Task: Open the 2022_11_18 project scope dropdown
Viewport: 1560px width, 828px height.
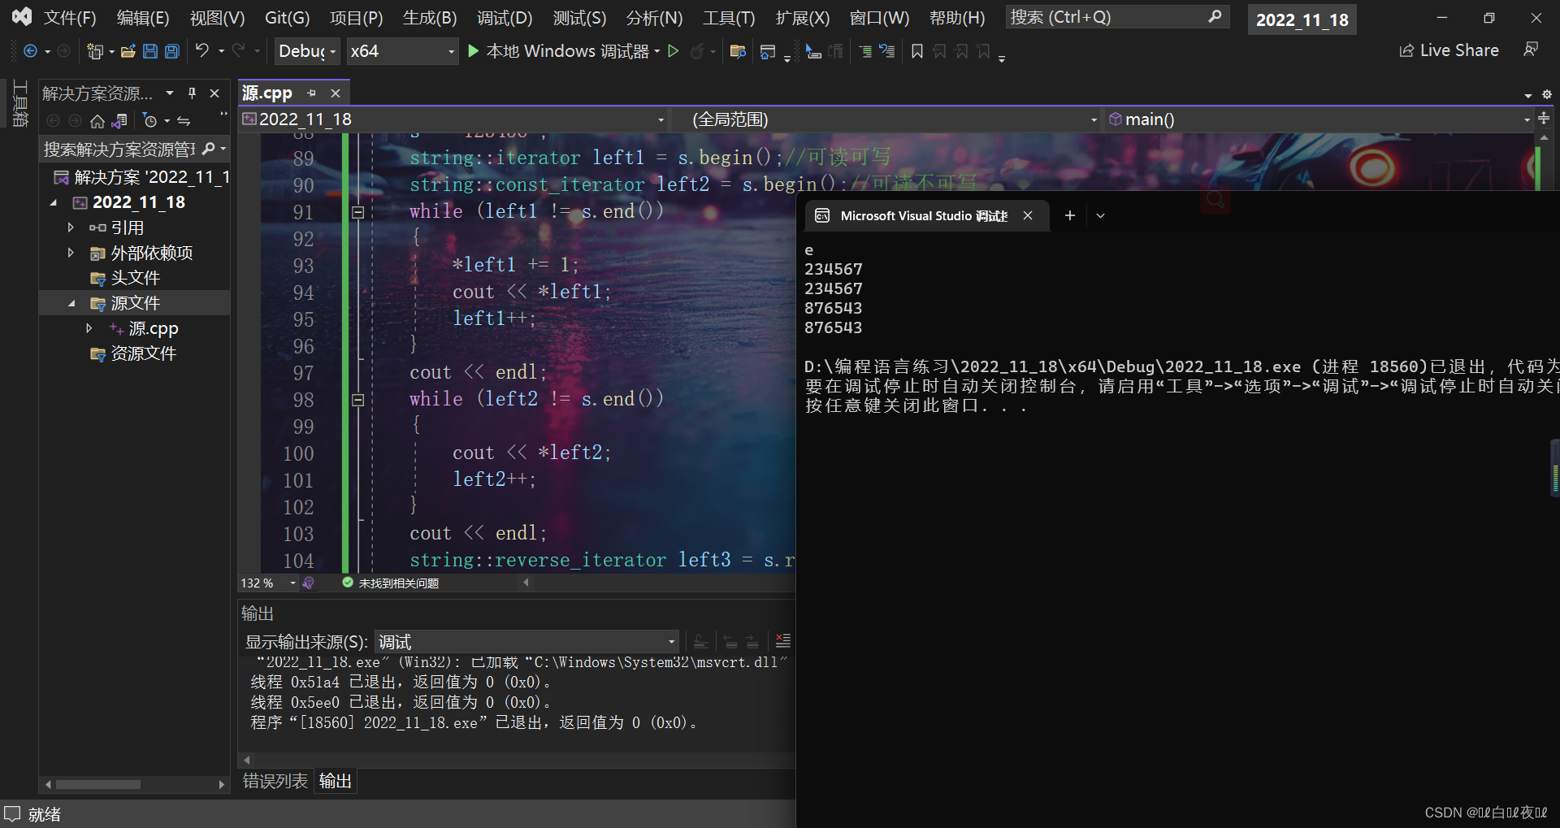Action: 454,119
